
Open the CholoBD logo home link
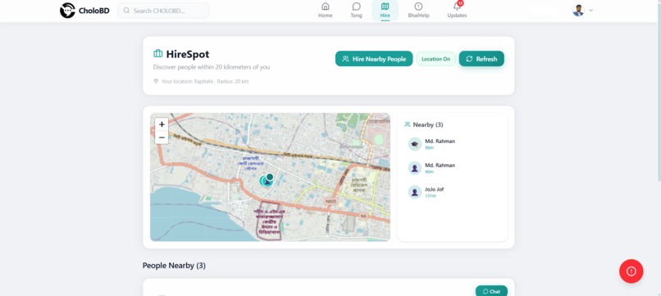pyautogui.click(x=84, y=11)
